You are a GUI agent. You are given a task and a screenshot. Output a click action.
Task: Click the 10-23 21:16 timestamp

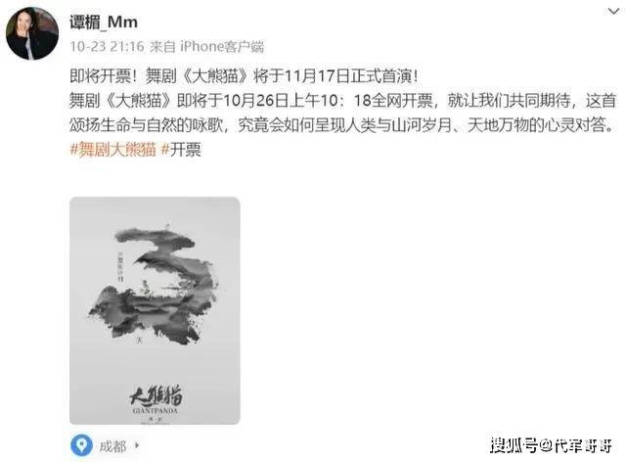click(x=107, y=47)
